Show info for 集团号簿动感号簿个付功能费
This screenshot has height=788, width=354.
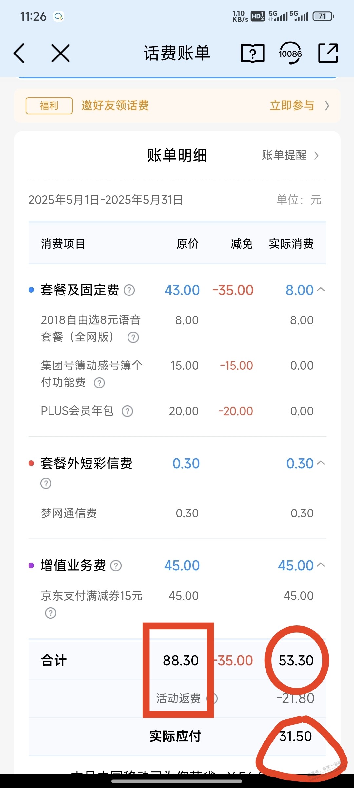click(x=99, y=383)
